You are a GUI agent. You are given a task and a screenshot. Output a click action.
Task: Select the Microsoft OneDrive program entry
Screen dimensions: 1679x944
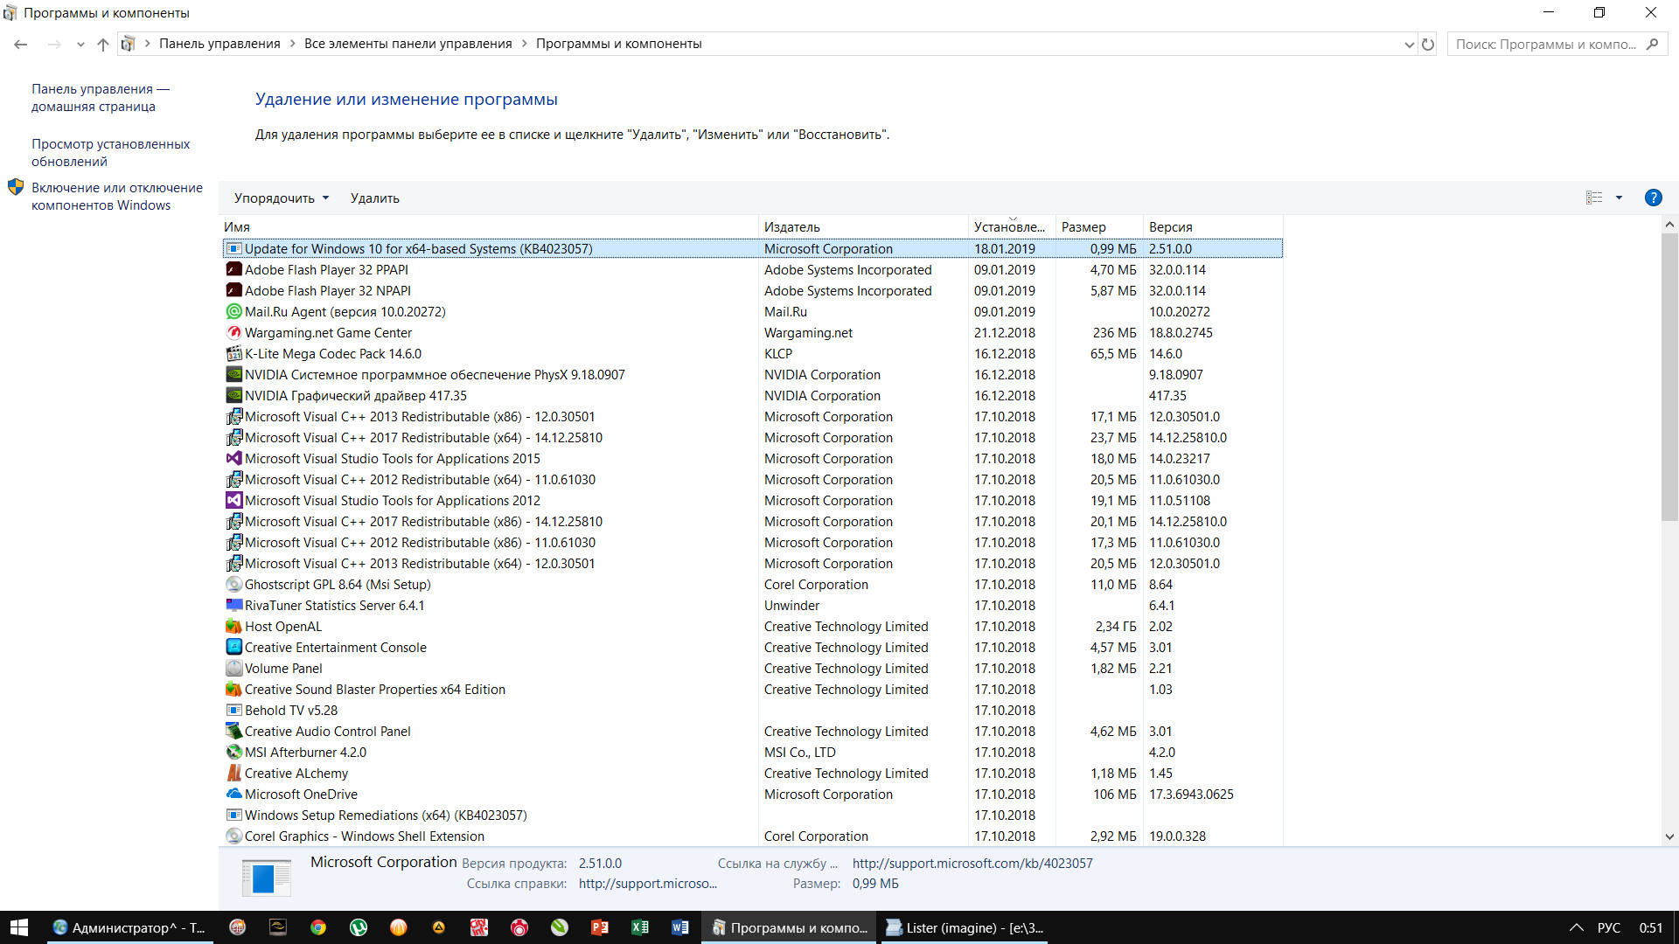click(301, 795)
